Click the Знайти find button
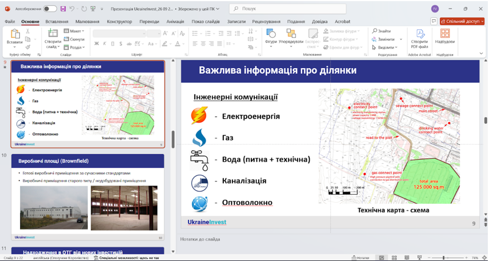The width and height of the screenshot is (489, 261). pos(382,31)
